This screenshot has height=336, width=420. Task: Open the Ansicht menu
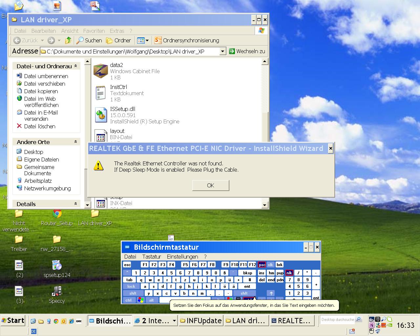coord(70,31)
